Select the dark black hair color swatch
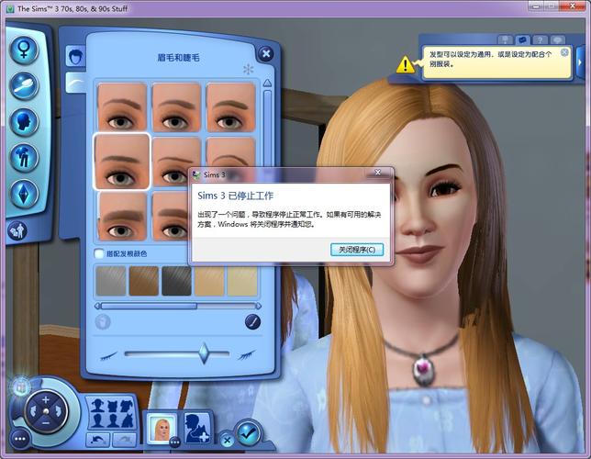 click(176, 281)
